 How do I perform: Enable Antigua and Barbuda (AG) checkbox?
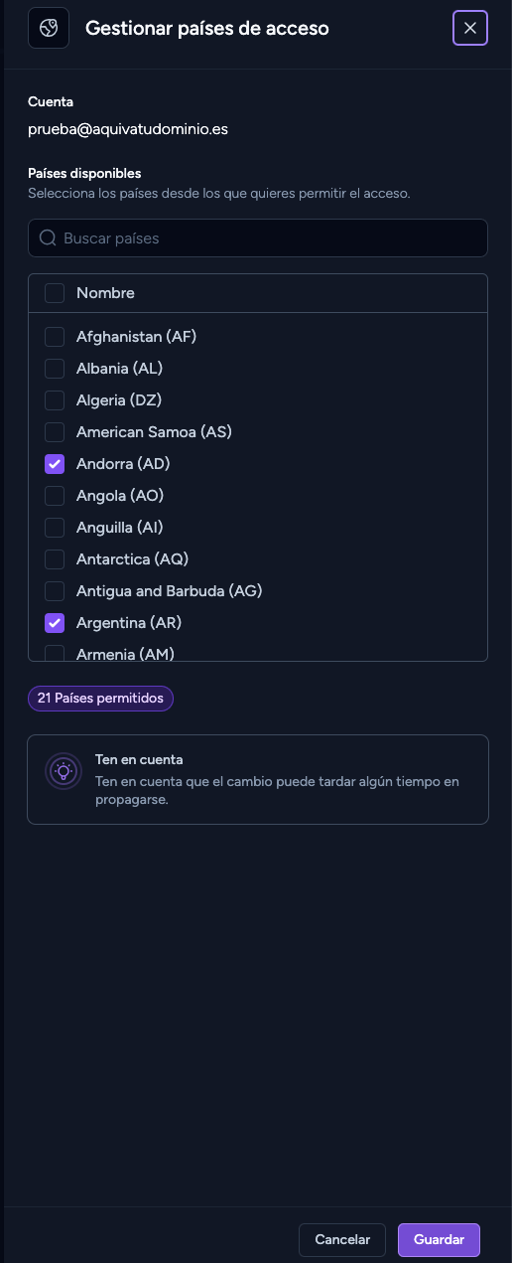(55, 591)
